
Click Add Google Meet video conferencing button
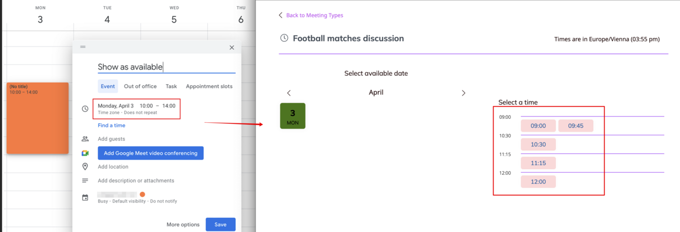150,153
